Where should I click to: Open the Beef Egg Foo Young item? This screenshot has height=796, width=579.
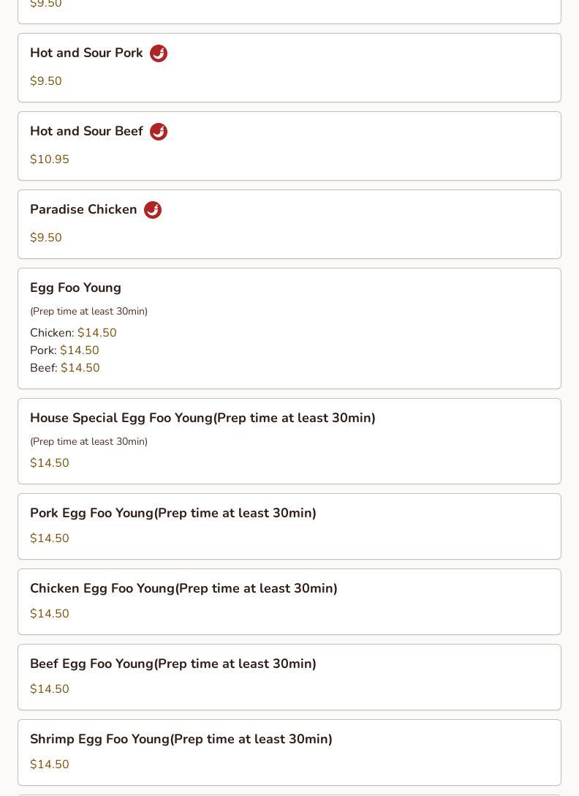173,664
